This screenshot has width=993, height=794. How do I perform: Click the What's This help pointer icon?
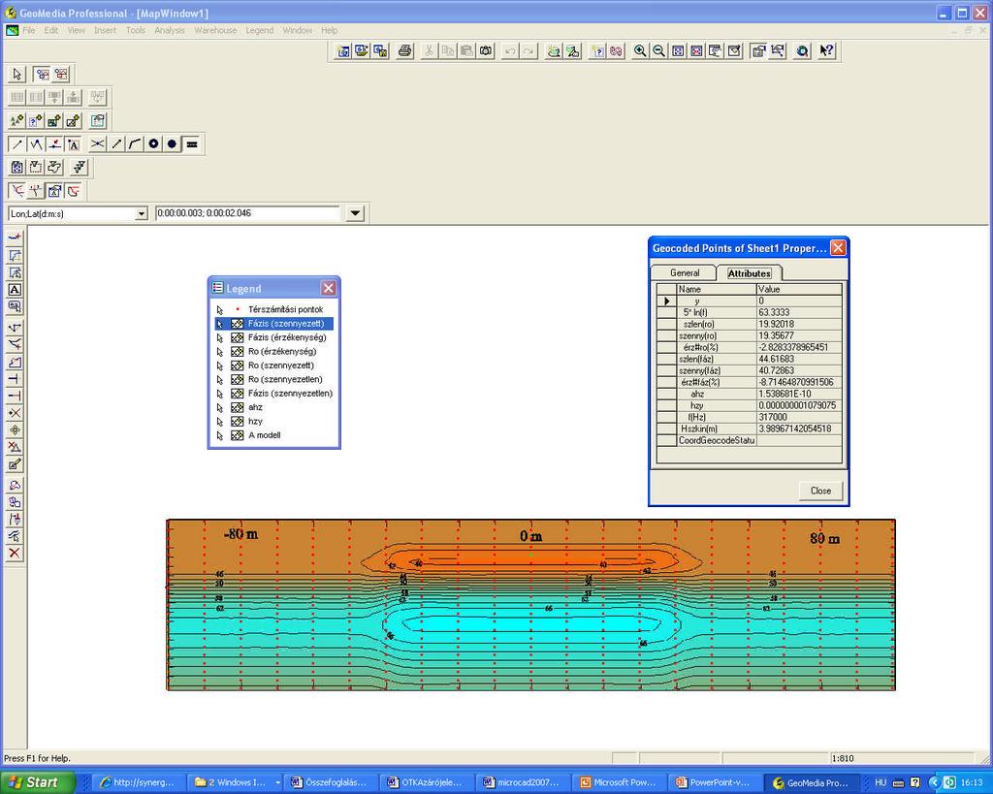pos(826,51)
